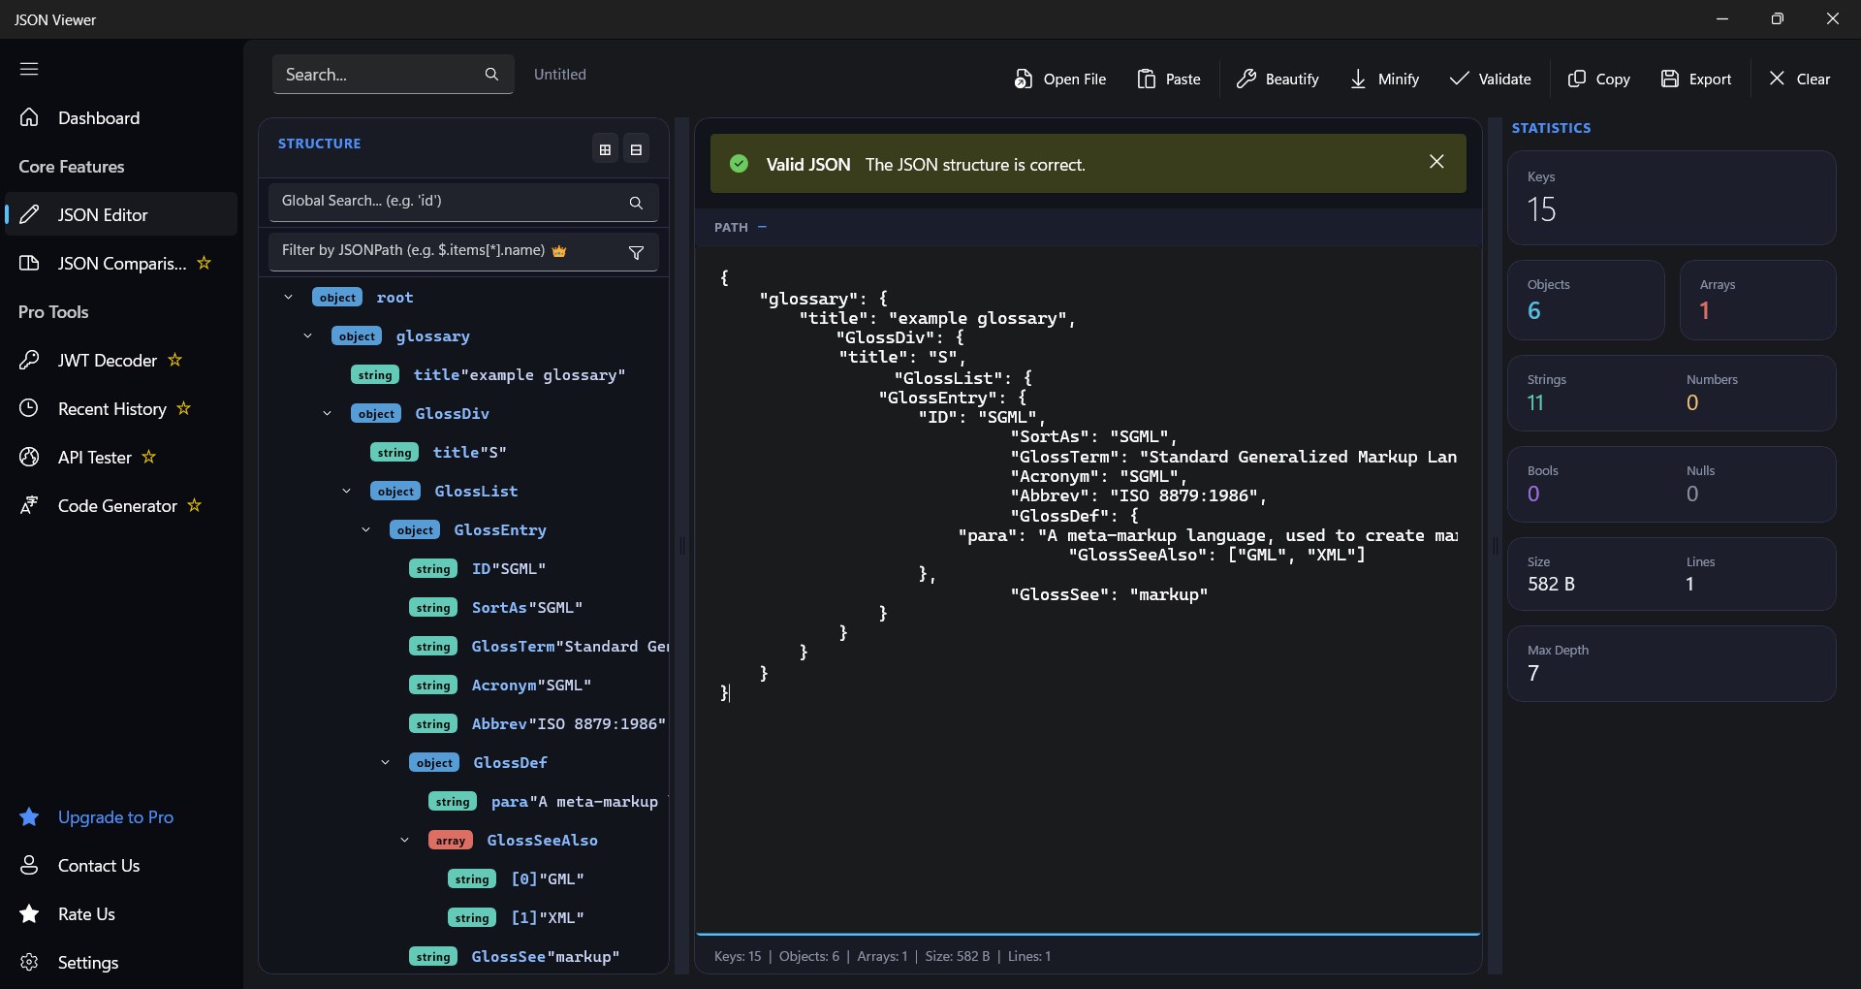This screenshot has width=1861, height=989.
Task: Click the Minify down-arrow icon
Action: [1358, 79]
